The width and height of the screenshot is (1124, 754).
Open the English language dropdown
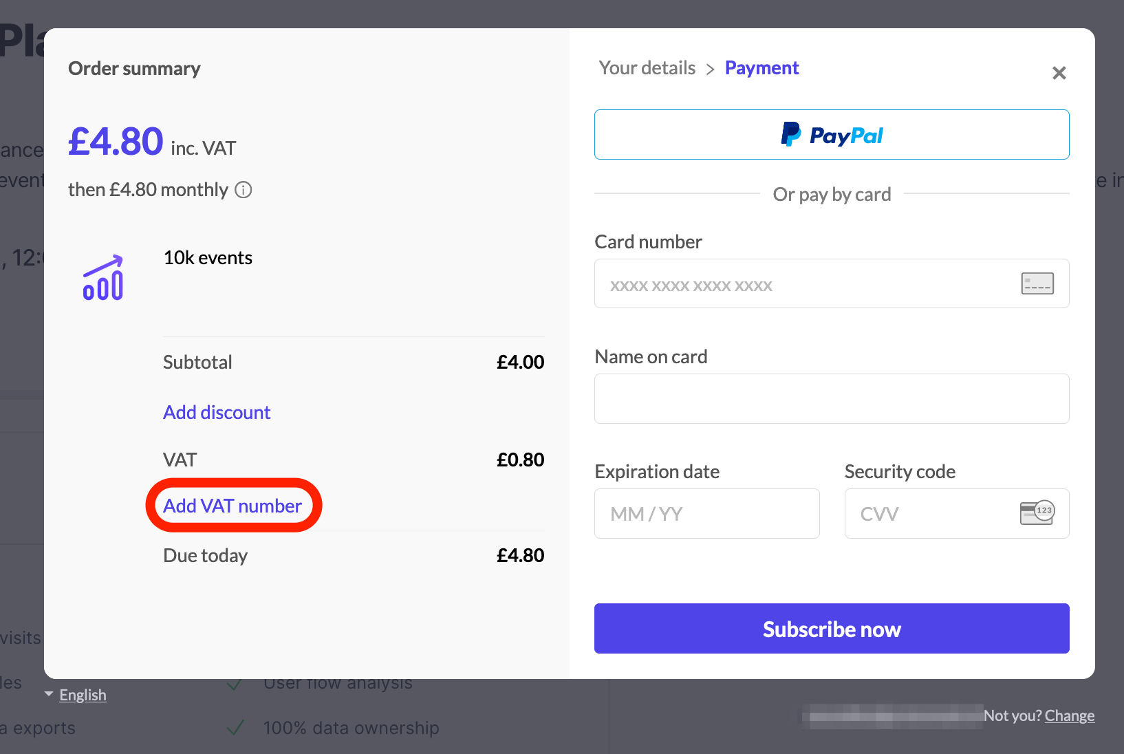coord(76,695)
